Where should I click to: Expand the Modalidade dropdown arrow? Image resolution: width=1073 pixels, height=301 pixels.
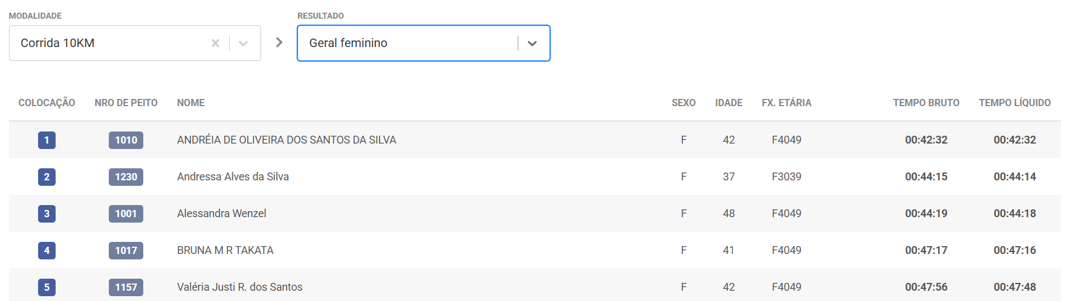tap(243, 43)
